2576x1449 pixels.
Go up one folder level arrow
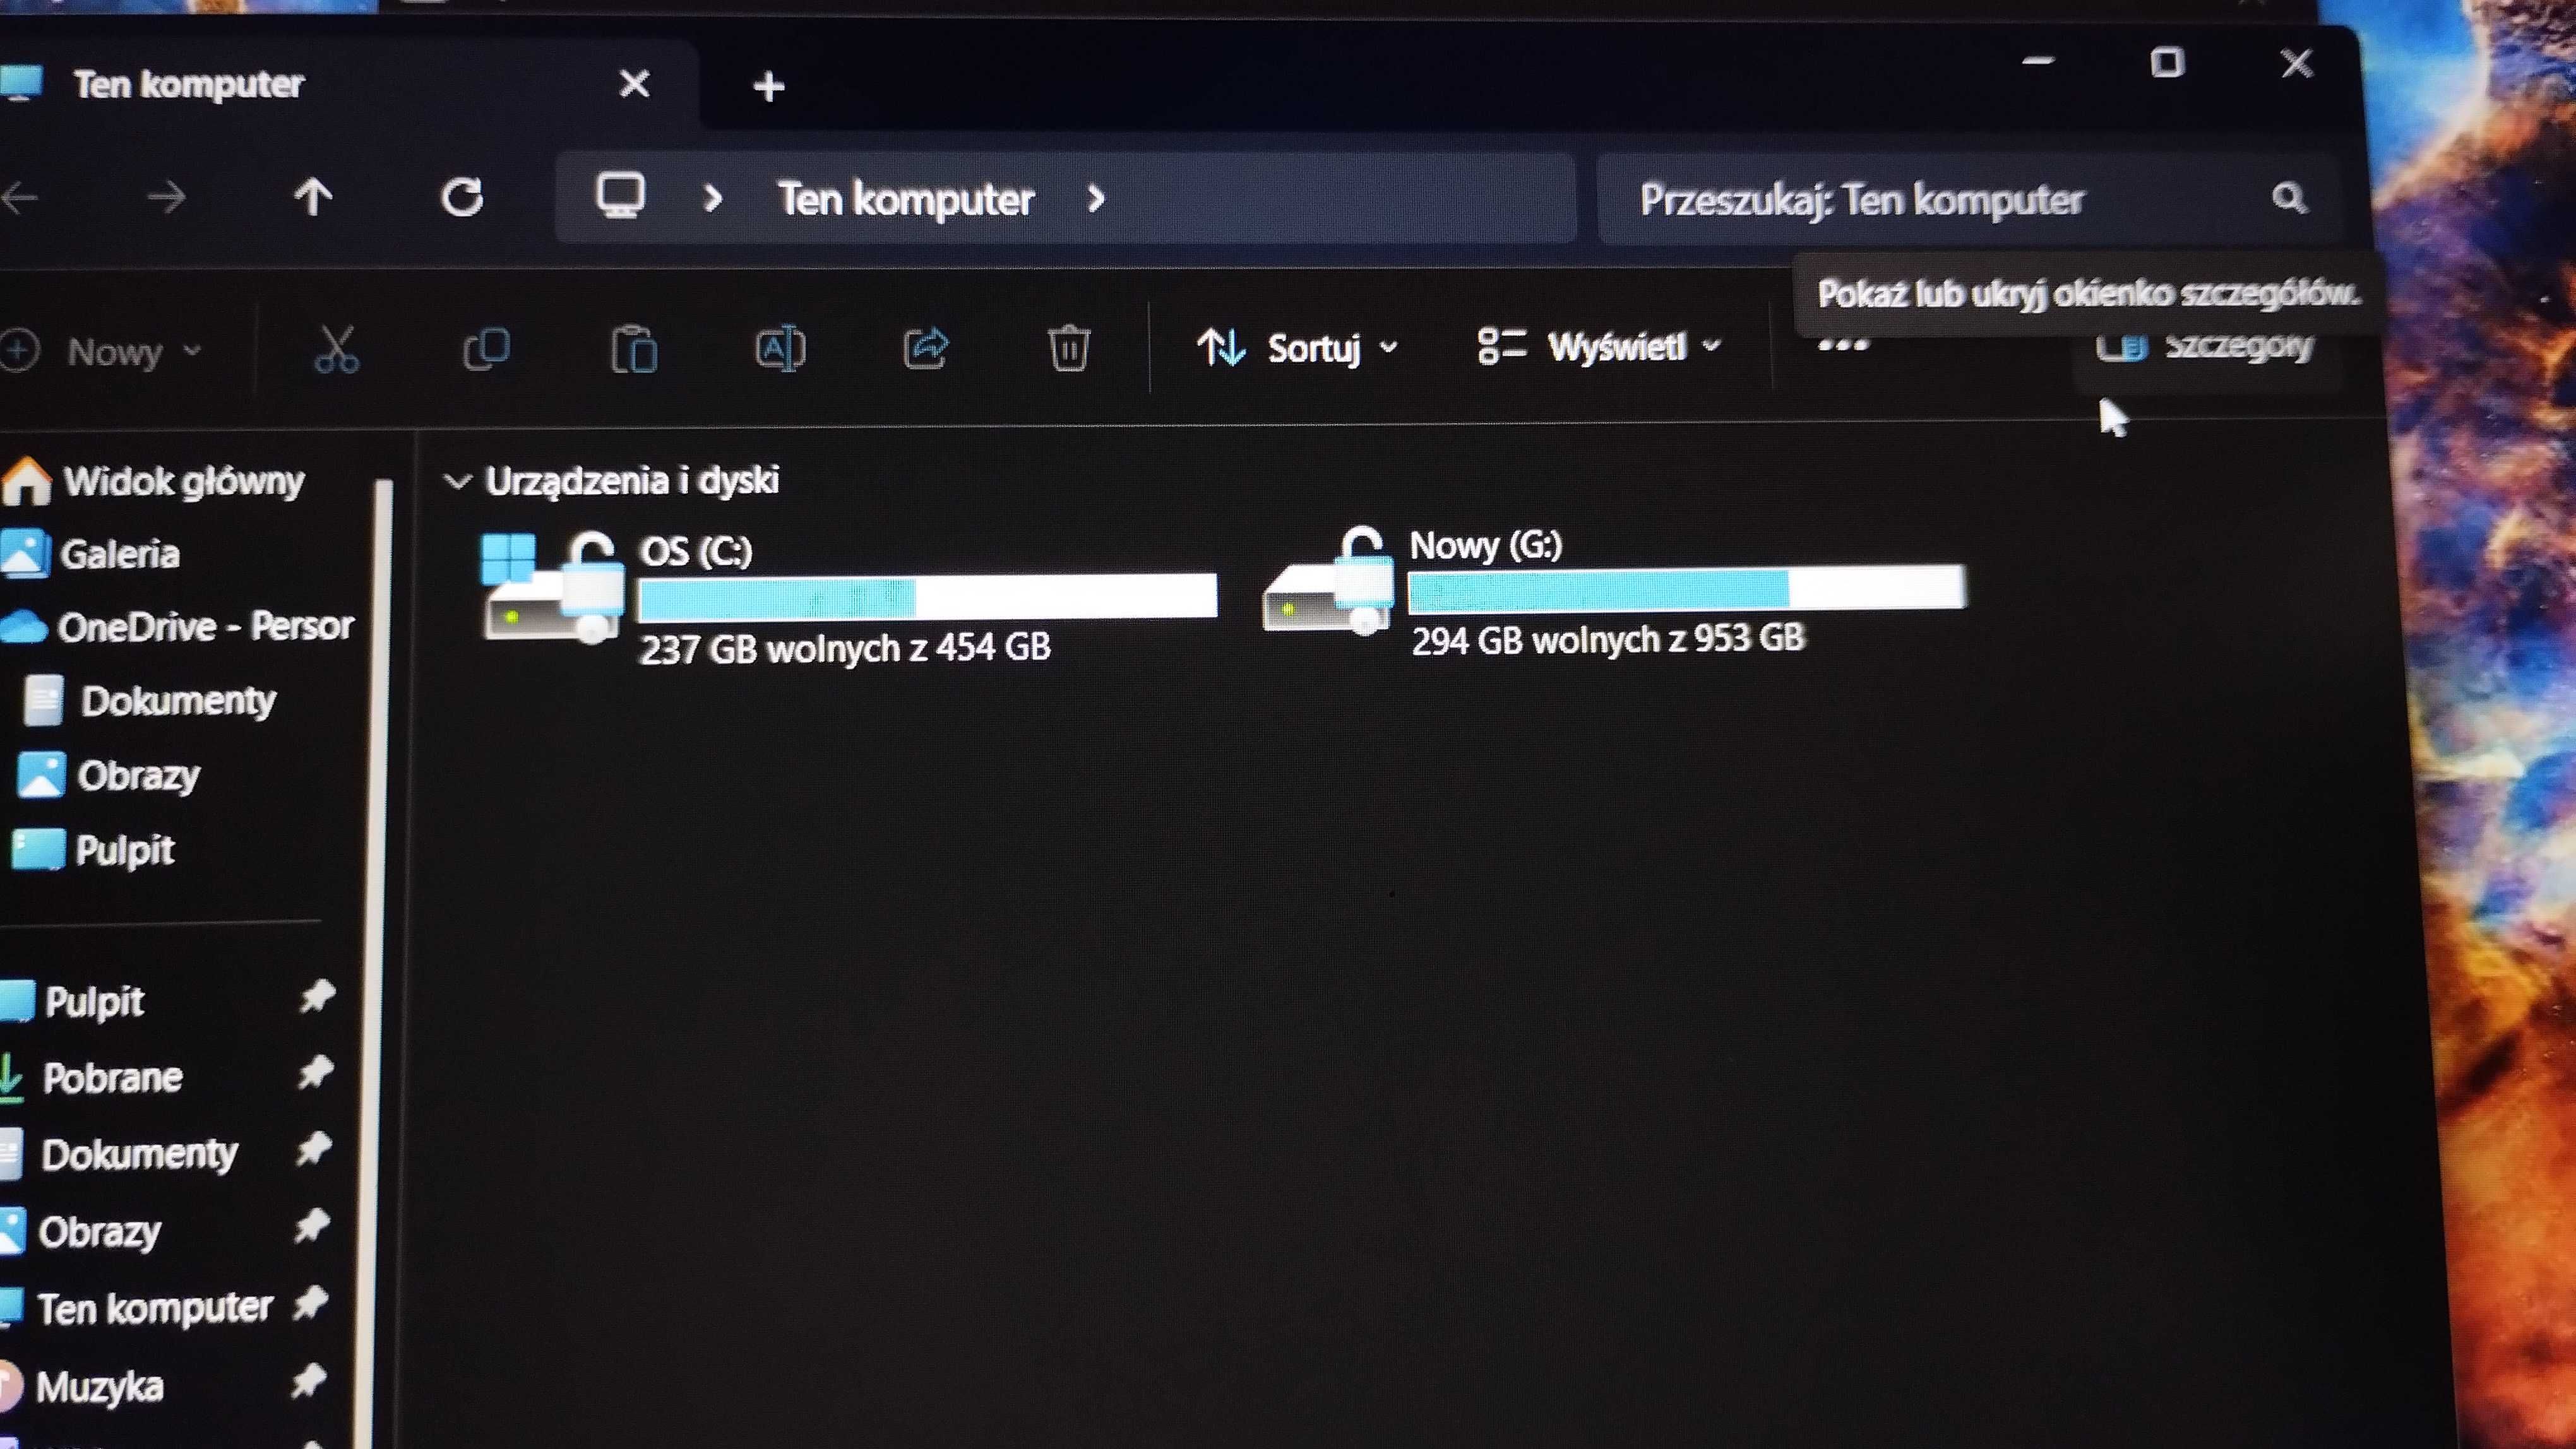coord(313,197)
